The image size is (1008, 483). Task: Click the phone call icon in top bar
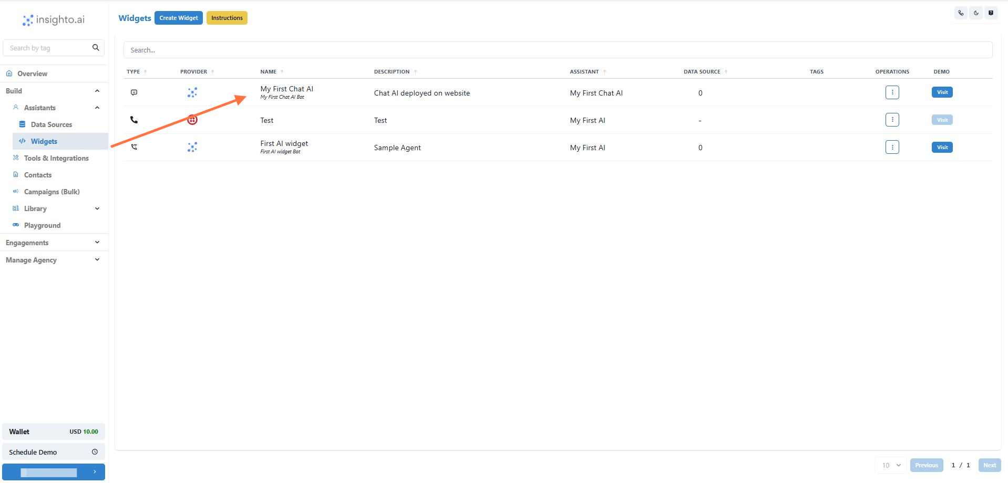[961, 13]
